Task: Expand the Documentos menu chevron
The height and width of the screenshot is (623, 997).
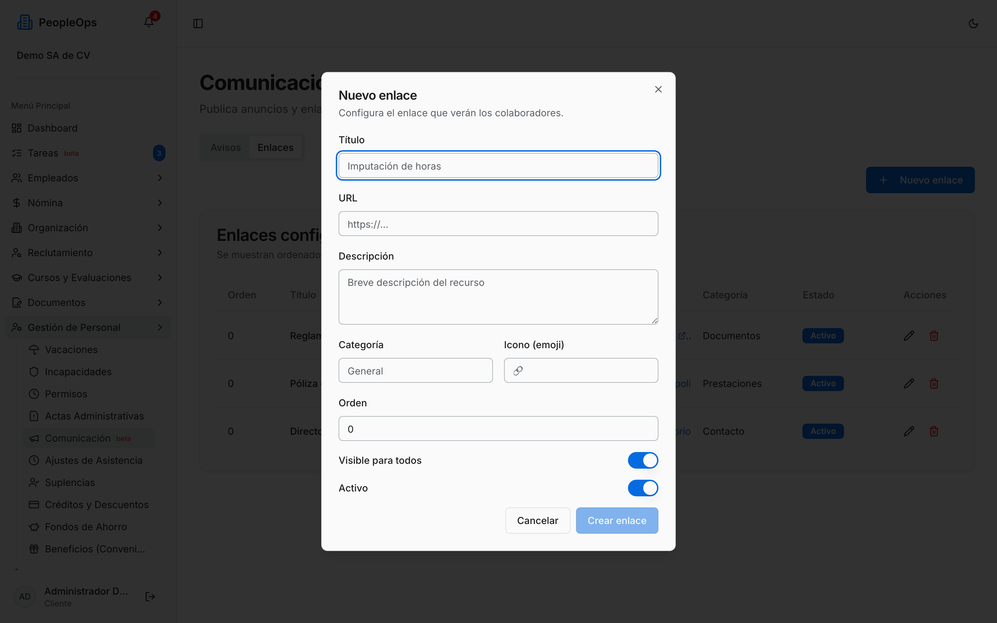Action: tap(160, 303)
